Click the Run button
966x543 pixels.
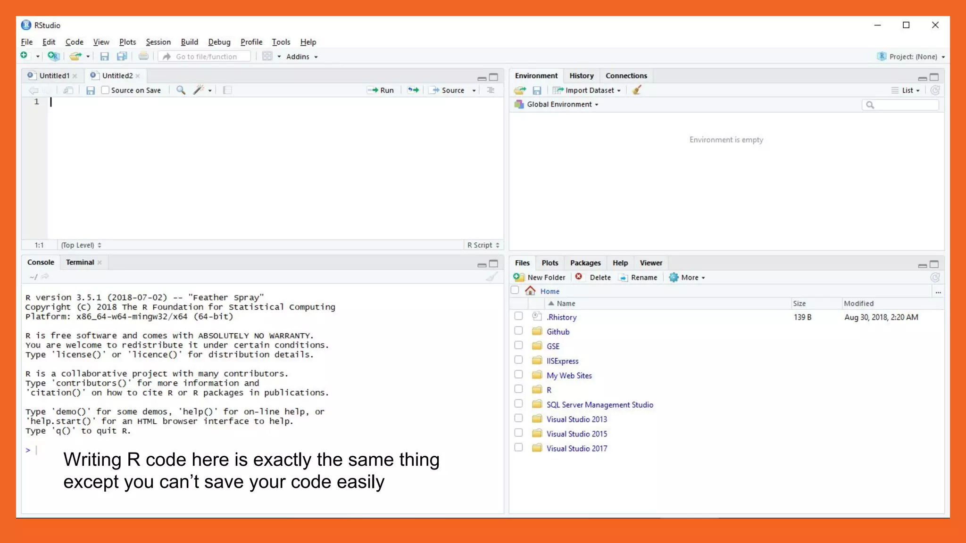pyautogui.click(x=381, y=90)
